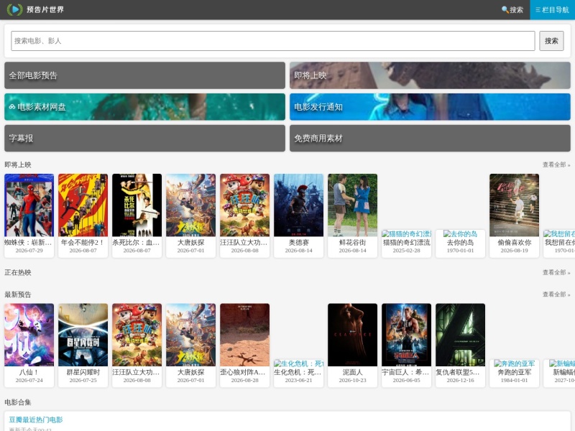Screen dimensions: 575x431
Task: Click the 搜索 submit button
Action: 551,41
